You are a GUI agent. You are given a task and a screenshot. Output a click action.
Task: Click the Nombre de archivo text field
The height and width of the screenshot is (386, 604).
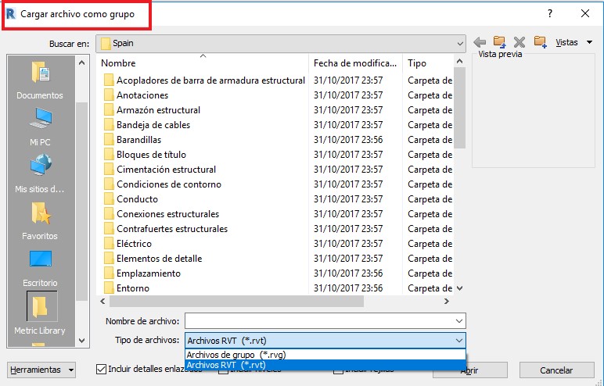tap(318, 321)
